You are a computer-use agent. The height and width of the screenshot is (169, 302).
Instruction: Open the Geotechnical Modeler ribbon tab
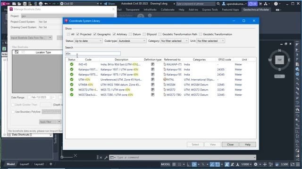pos(256,9)
